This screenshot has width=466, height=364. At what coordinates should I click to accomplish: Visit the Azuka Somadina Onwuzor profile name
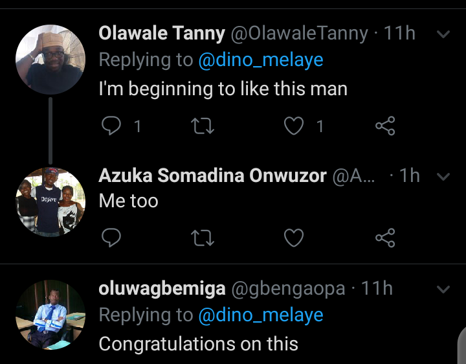(212, 176)
